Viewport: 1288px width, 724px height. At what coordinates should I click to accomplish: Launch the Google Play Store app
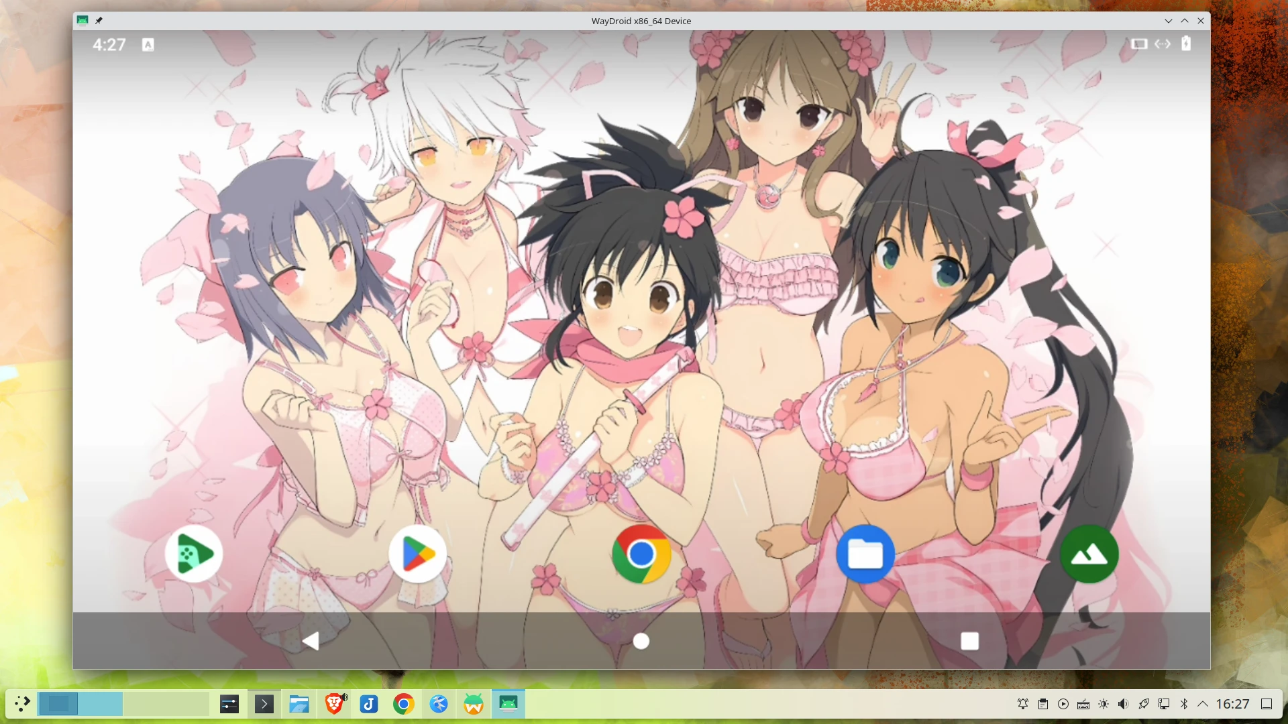(x=417, y=554)
